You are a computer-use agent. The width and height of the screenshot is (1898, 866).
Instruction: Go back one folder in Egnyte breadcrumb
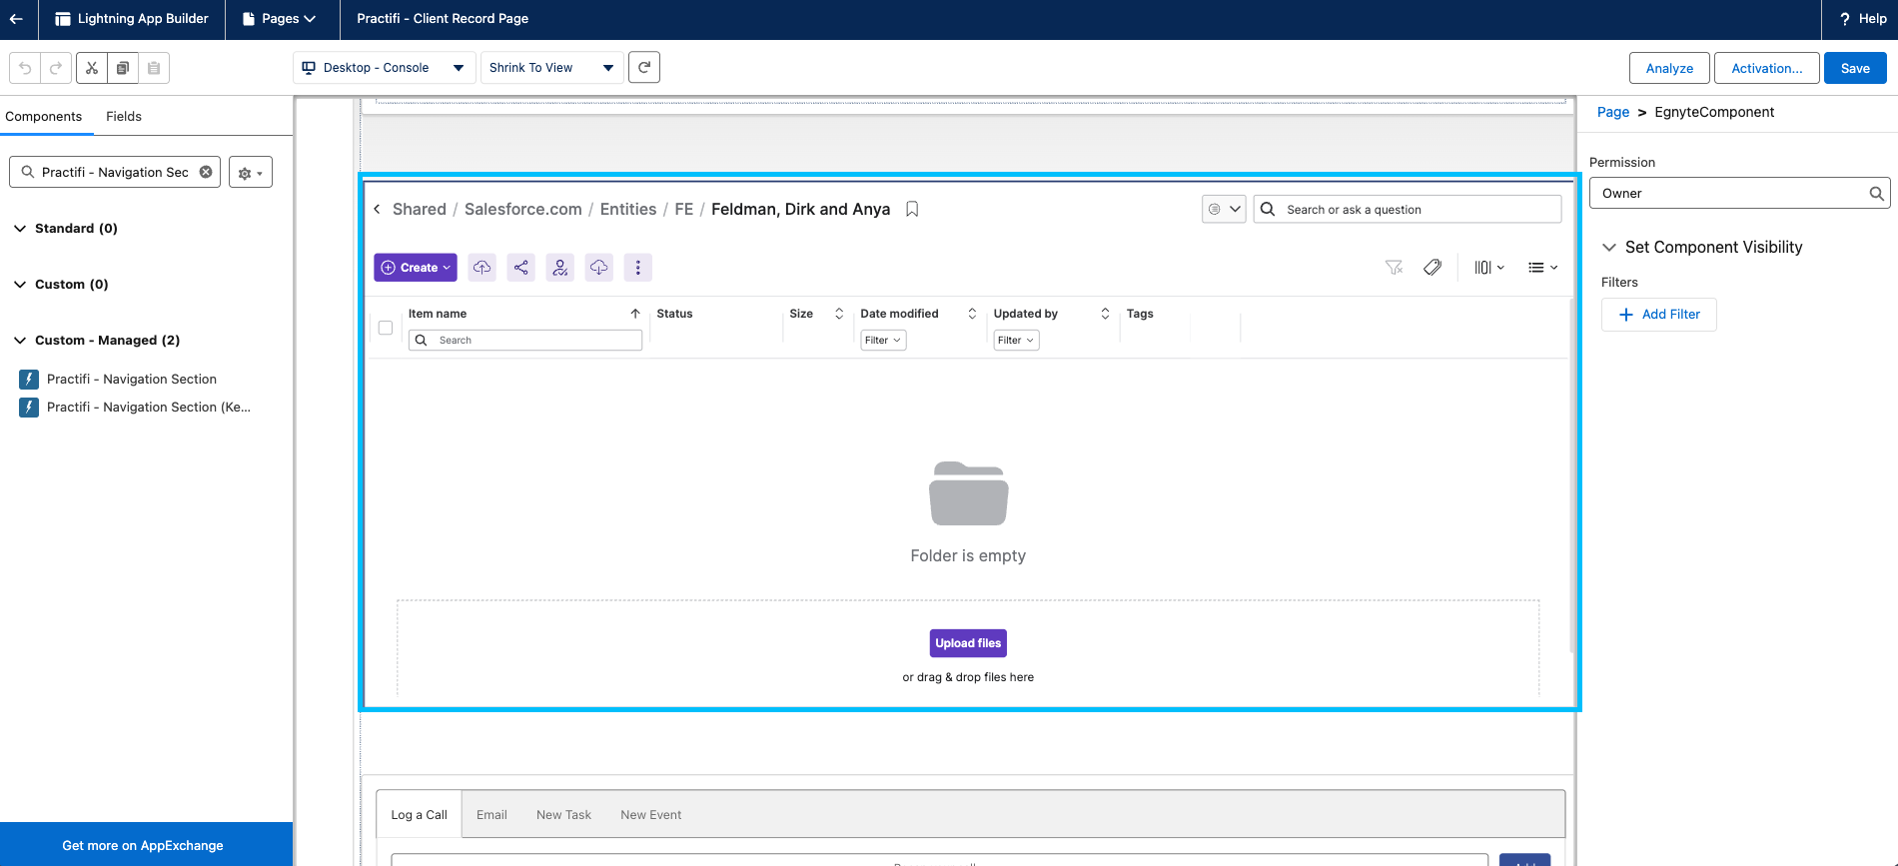(x=377, y=210)
